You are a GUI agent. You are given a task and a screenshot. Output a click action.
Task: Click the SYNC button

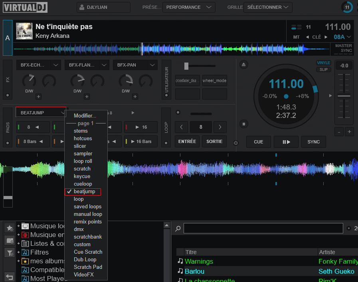point(313,142)
